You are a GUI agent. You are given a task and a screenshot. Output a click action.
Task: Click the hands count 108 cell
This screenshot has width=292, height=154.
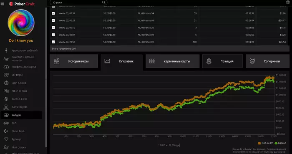(195, 42)
